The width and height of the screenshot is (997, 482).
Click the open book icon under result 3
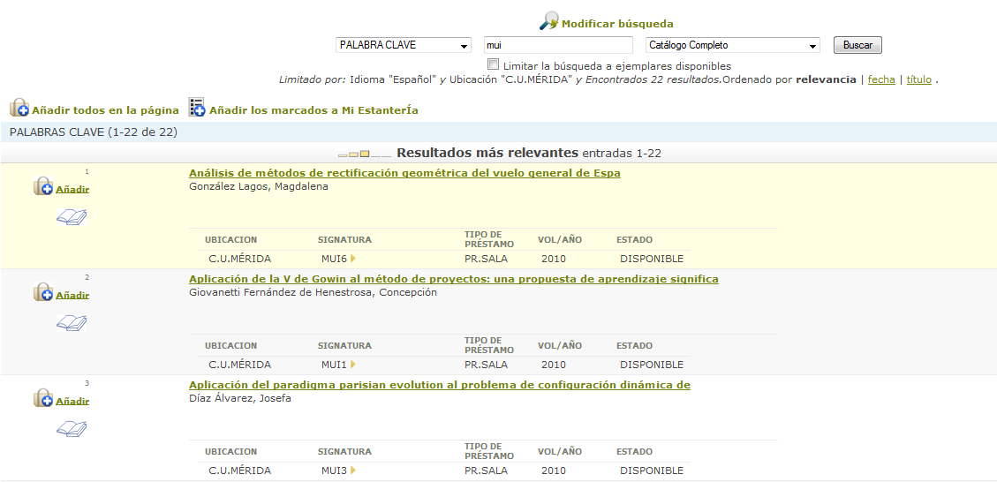(72, 429)
